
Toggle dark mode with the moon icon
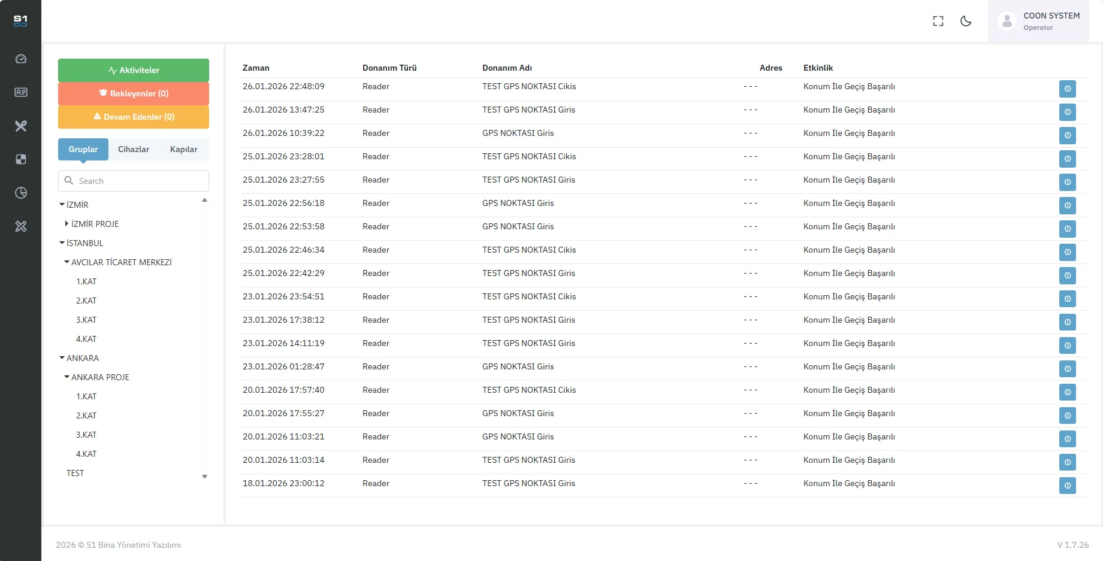(x=966, y=21)
